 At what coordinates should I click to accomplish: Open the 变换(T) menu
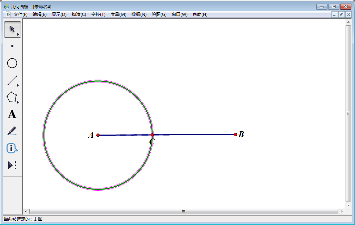click(x=98, y=14)
